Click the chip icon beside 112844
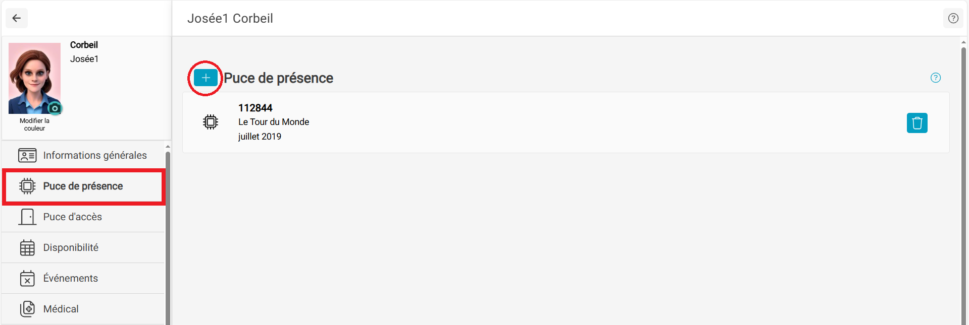Image resolution: width=969 pixels, height=325 pixels. (x=211, y=122)
